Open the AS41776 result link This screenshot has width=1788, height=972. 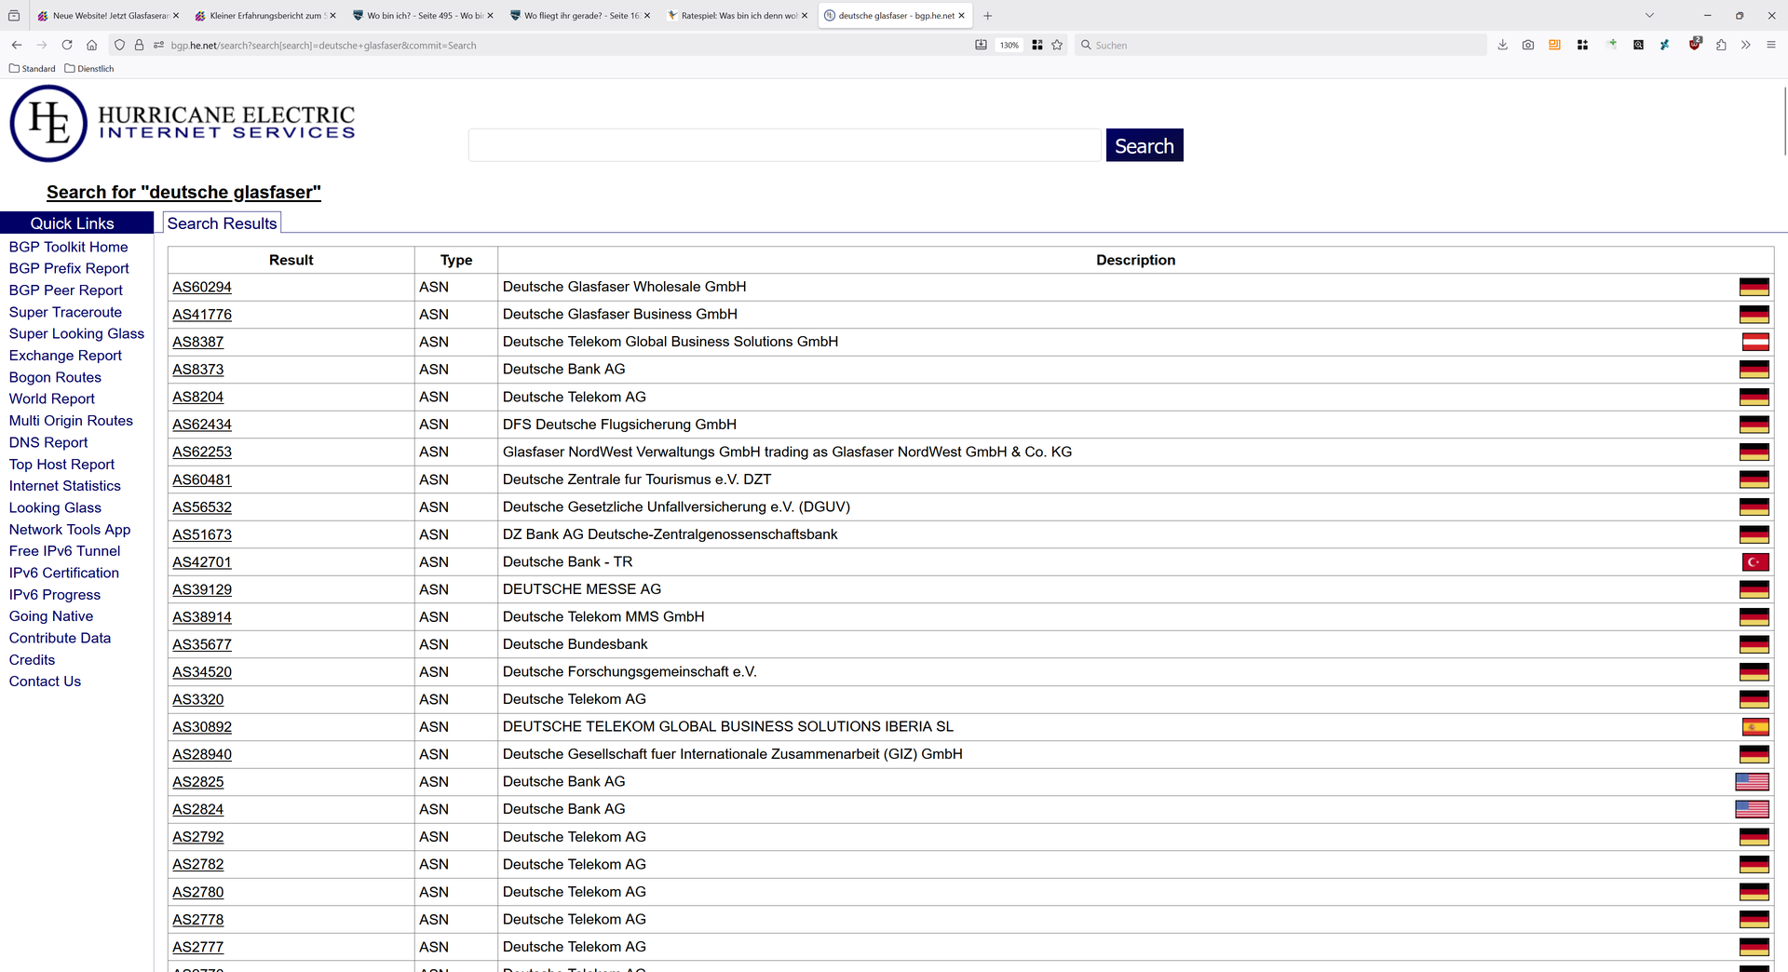pos(202,315)
